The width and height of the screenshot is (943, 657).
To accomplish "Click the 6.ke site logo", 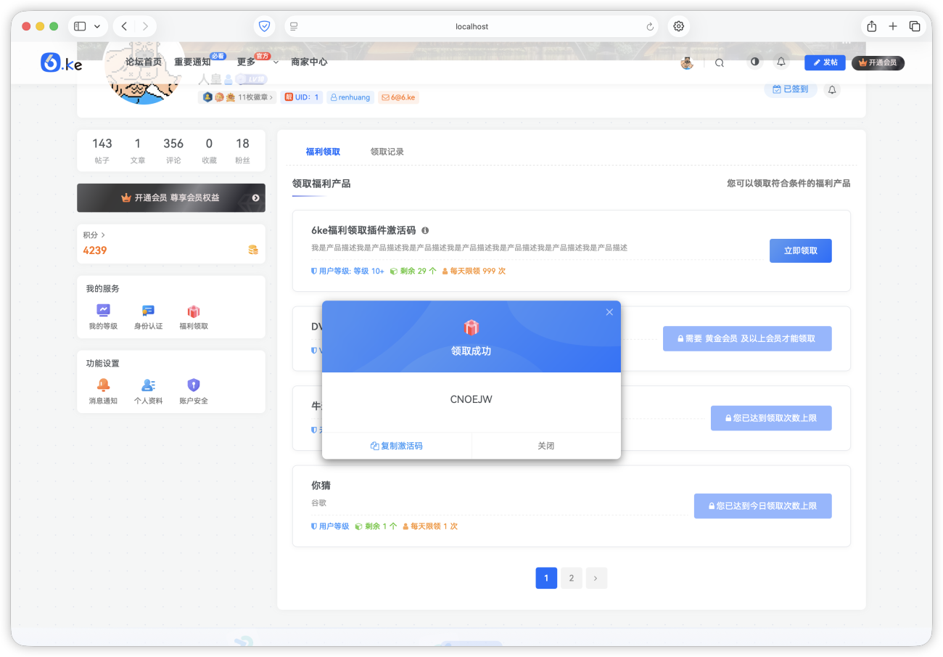I will point(61,62).
